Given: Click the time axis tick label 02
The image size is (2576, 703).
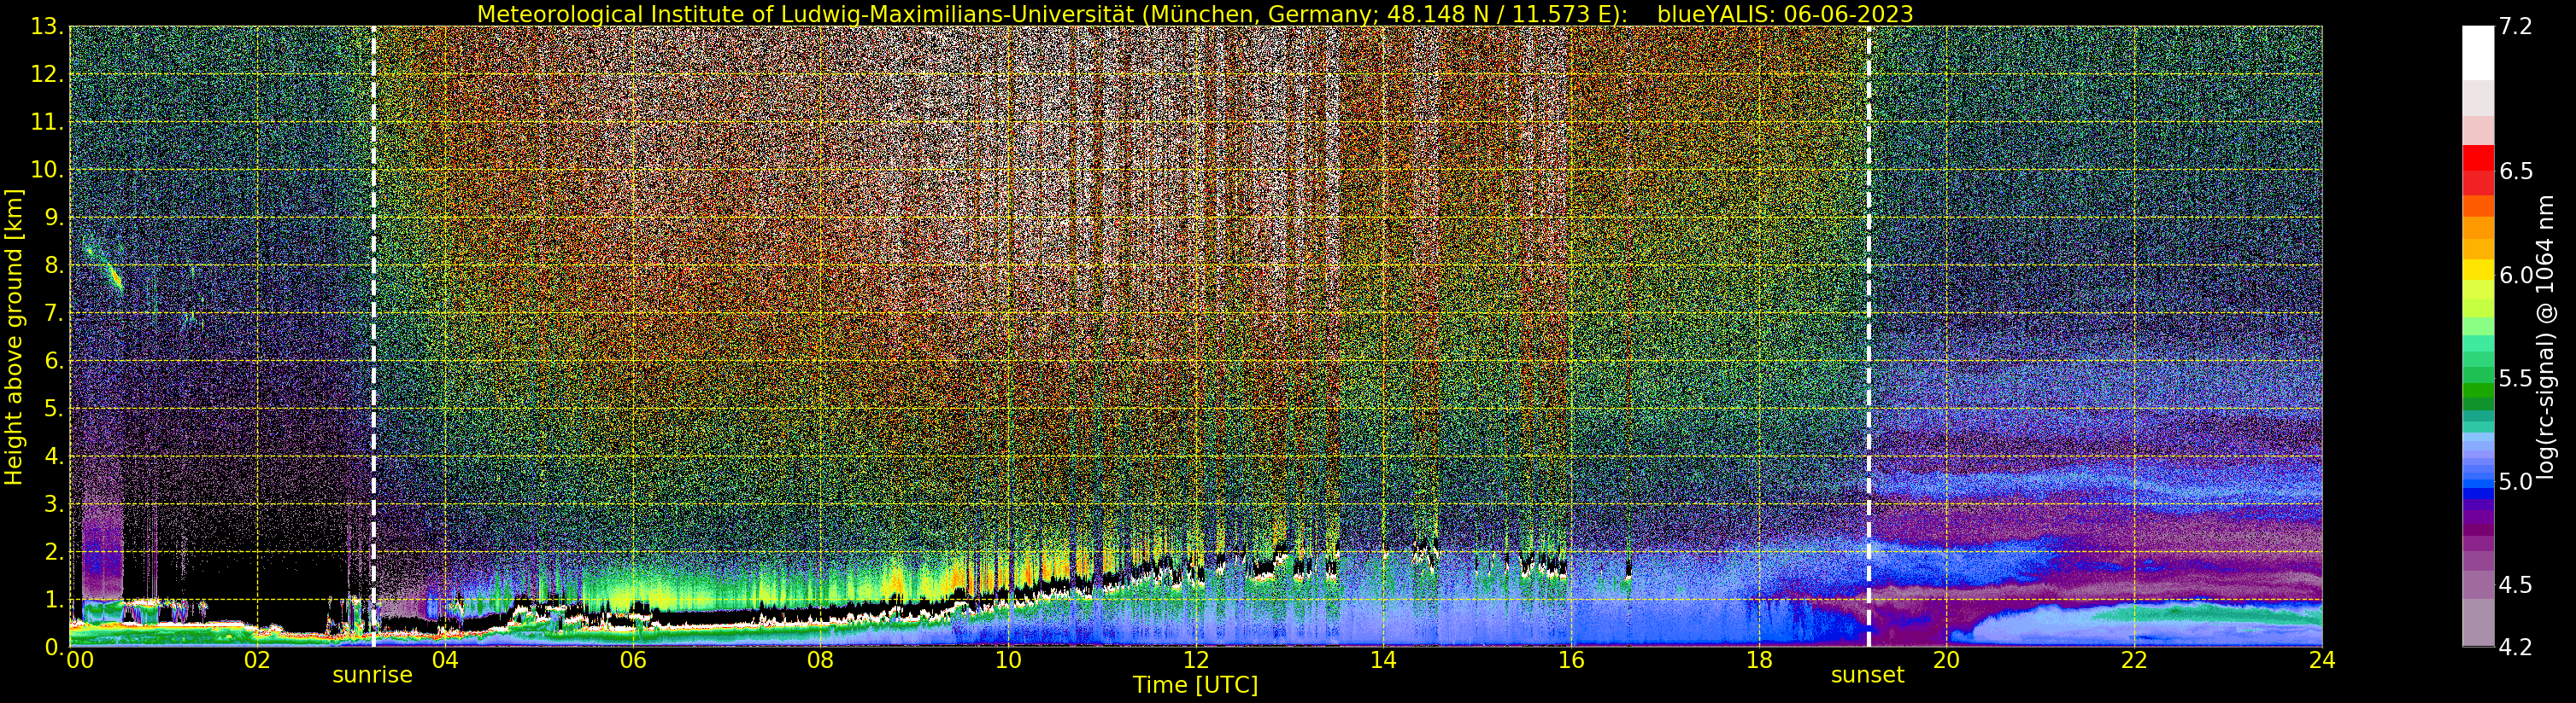Looking at the screenshot, I should tap(257, 660).
